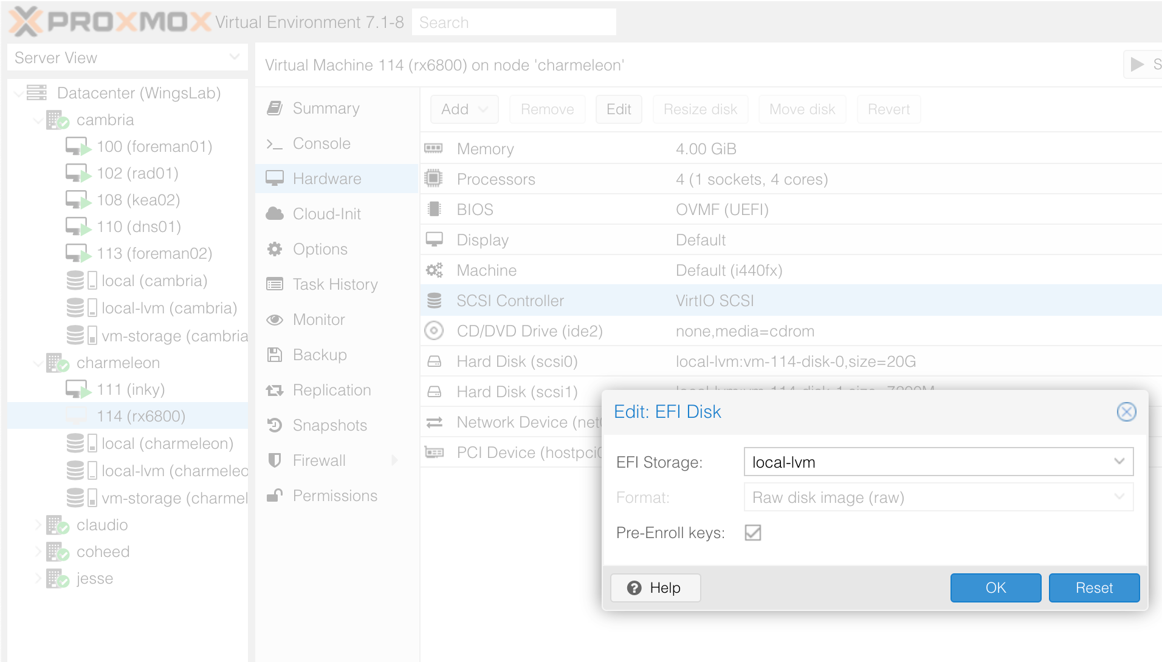Open the Backup tab
Image resolution: width=1162 pixels, height=662 pixels.
click(x=337, y=355)
